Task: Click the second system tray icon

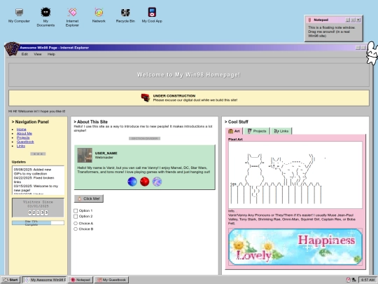Action: pos(354,280)
